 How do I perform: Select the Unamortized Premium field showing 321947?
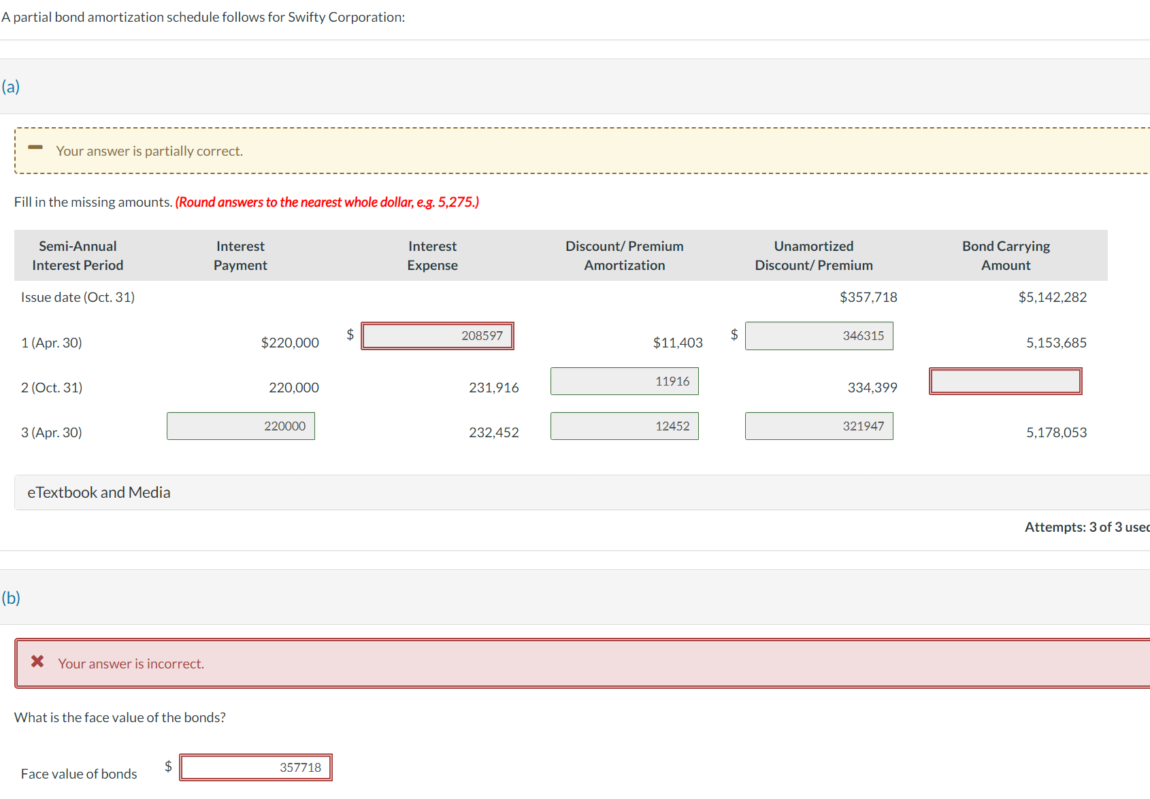point(819,426)
